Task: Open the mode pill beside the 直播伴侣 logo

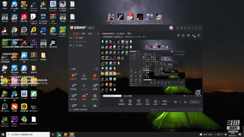Action: tap(91, 28)
